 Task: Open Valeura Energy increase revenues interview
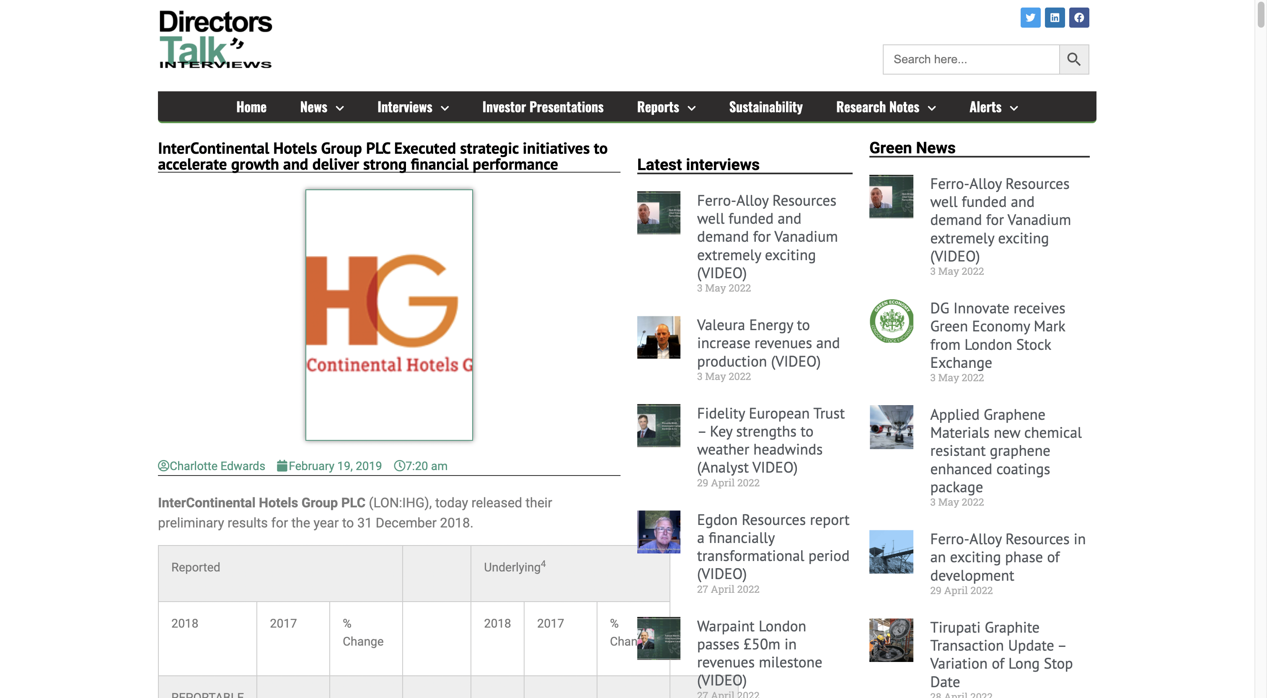click(x=768, y=343)
